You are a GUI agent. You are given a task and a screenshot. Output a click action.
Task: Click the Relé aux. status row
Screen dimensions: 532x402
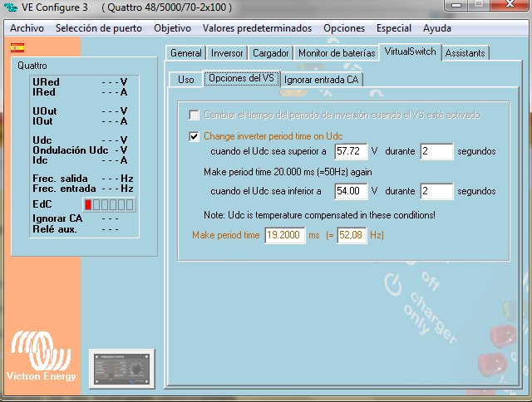76,229
